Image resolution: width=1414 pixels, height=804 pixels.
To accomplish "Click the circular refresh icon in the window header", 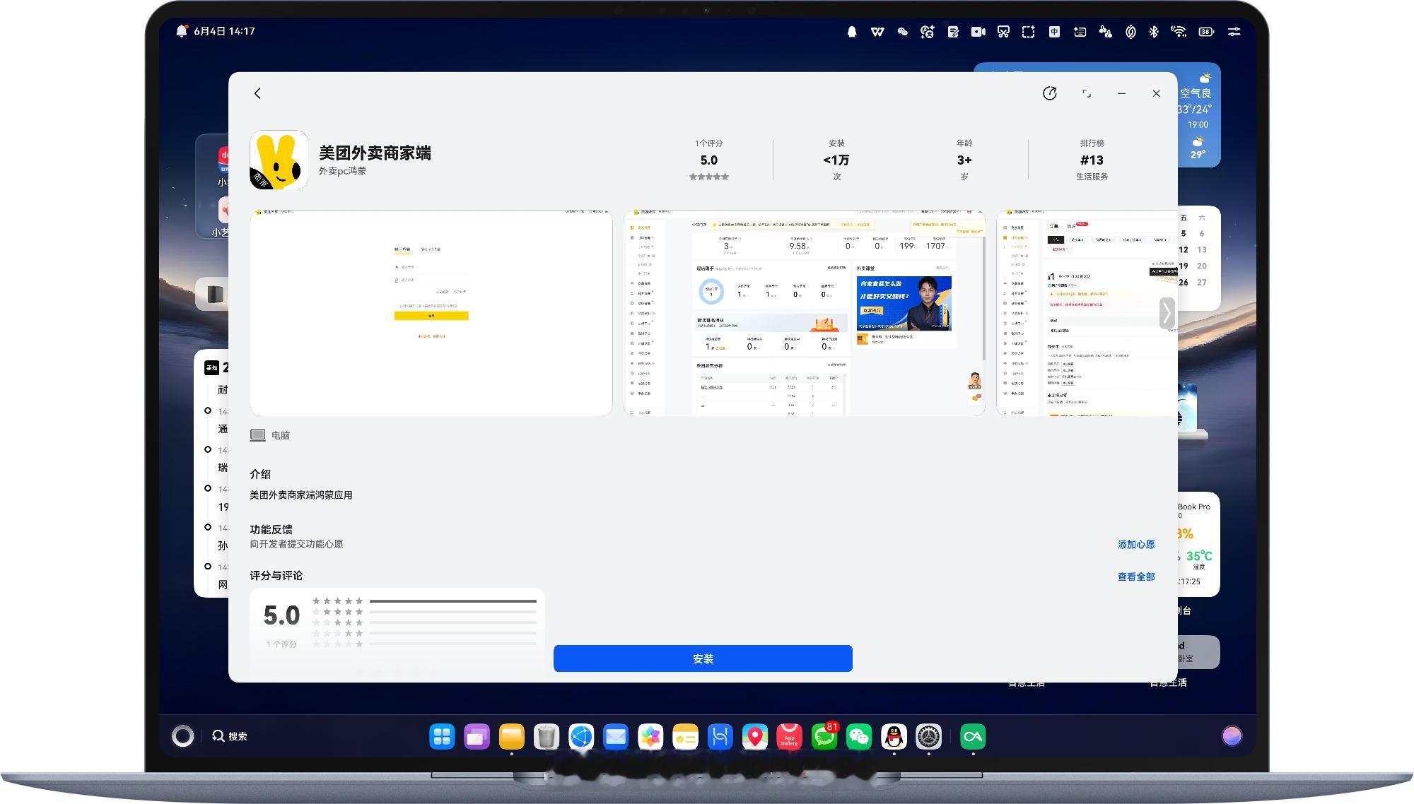I will (1050, 93).
